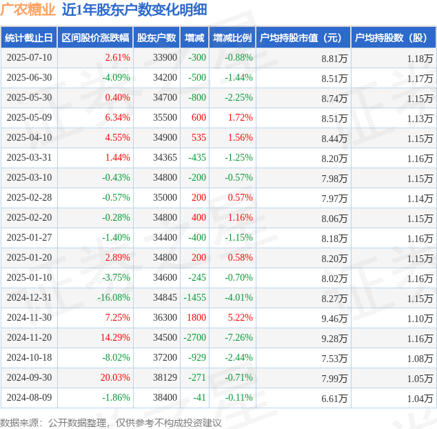Click the date cell 2024-12-31

pos(29,297)
